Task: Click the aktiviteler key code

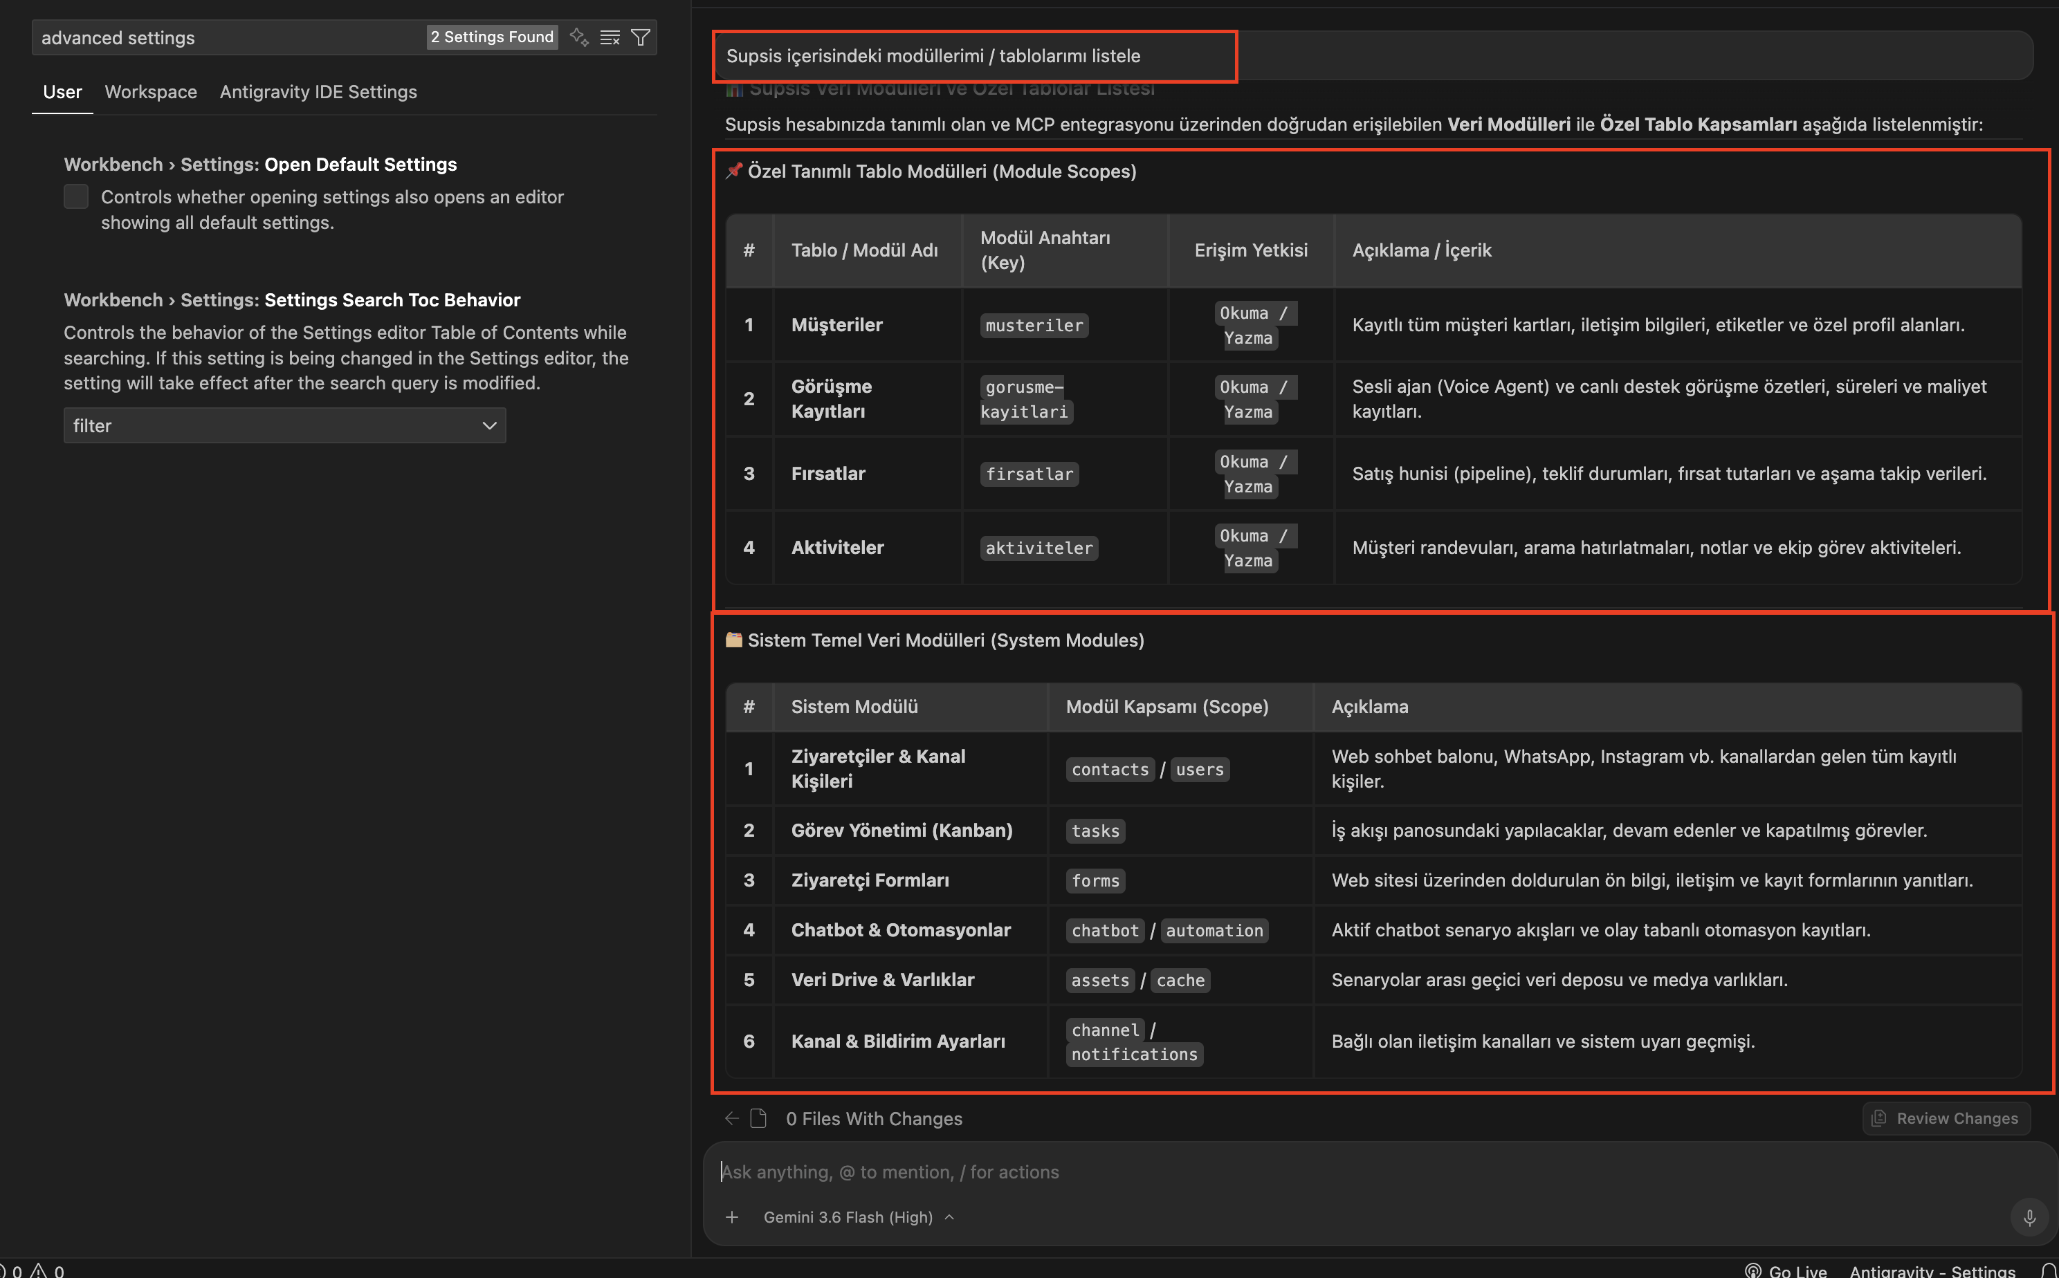Action: pos(1039,548)
